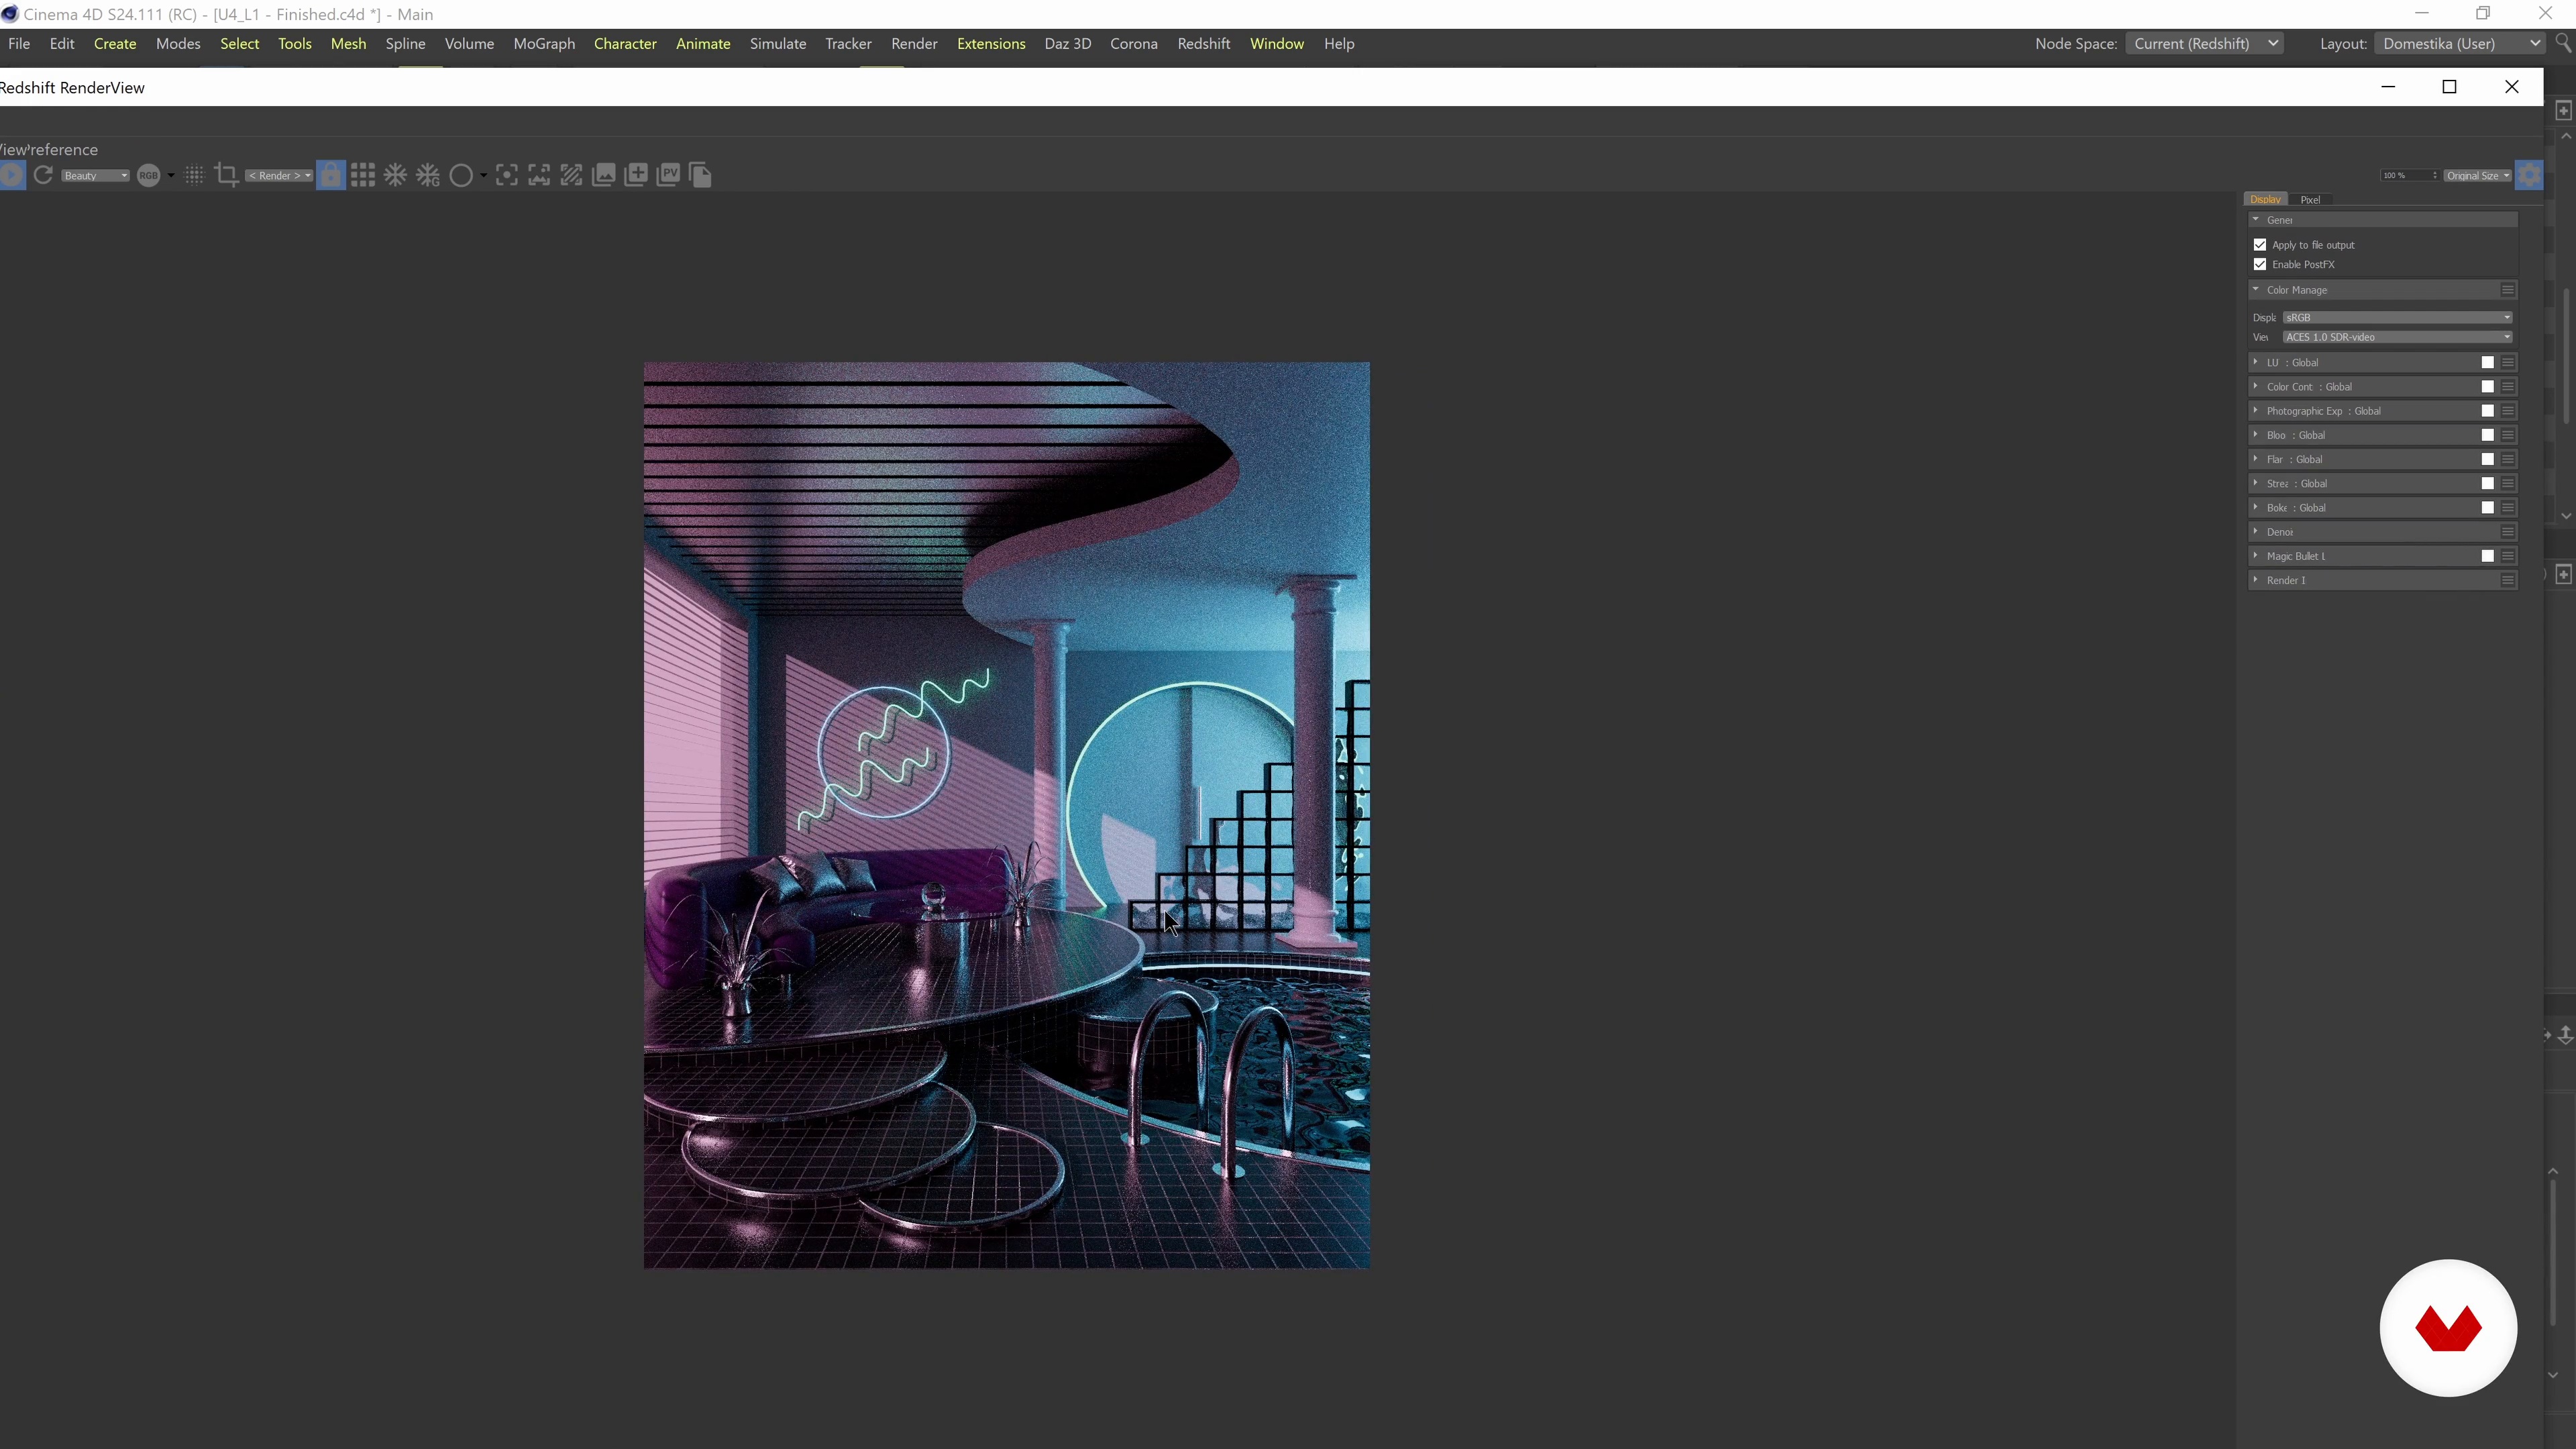This screenshot has height=1449, width=2576.
Task: Click the save image snapshot icon
Action: click(x=604, y=176)
